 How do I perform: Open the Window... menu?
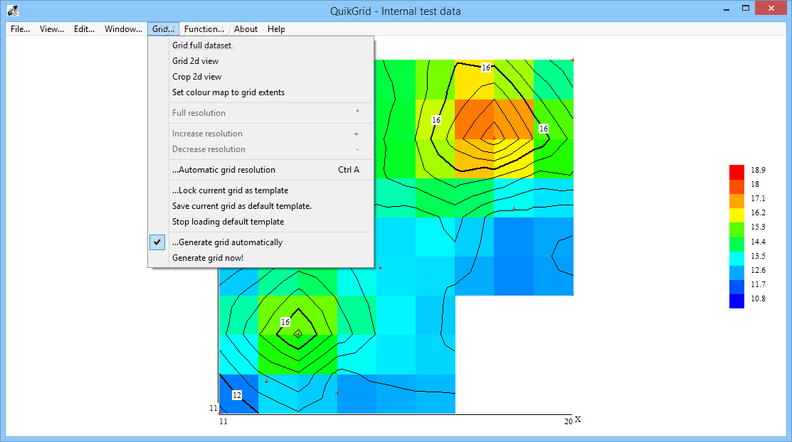point(123,29)
